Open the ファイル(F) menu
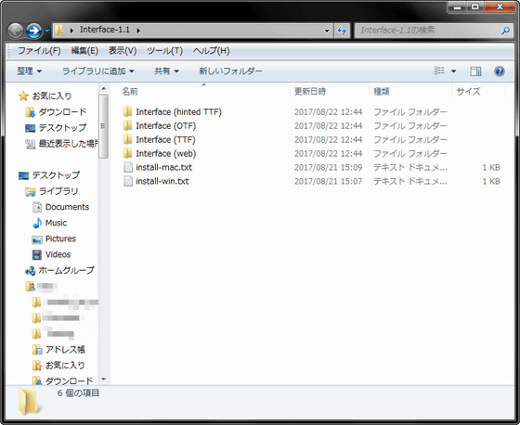520x425 pixels. (x=39, y=51)
